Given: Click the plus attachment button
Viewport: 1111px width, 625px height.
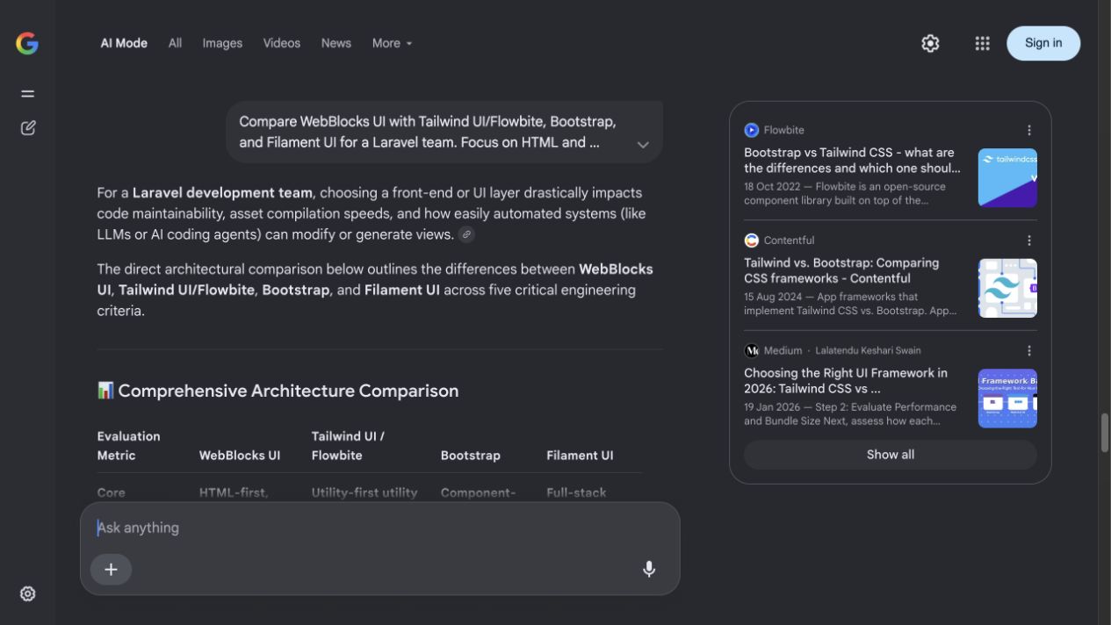Looking at the screenshot, I should [111, 569].
